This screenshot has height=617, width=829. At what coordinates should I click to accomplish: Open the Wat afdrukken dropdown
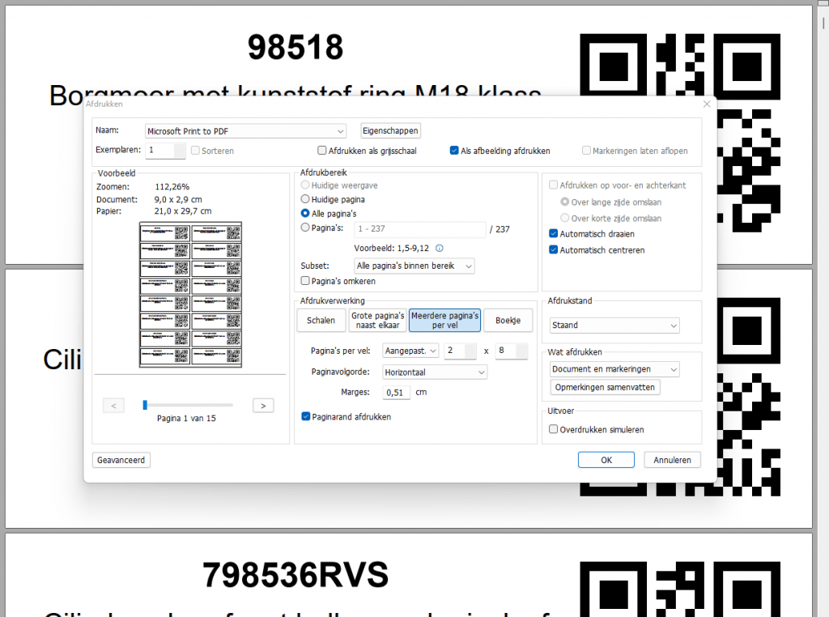[x=614, y=369]
